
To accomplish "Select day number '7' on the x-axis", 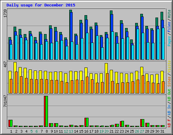I will (x=42, y=131).
